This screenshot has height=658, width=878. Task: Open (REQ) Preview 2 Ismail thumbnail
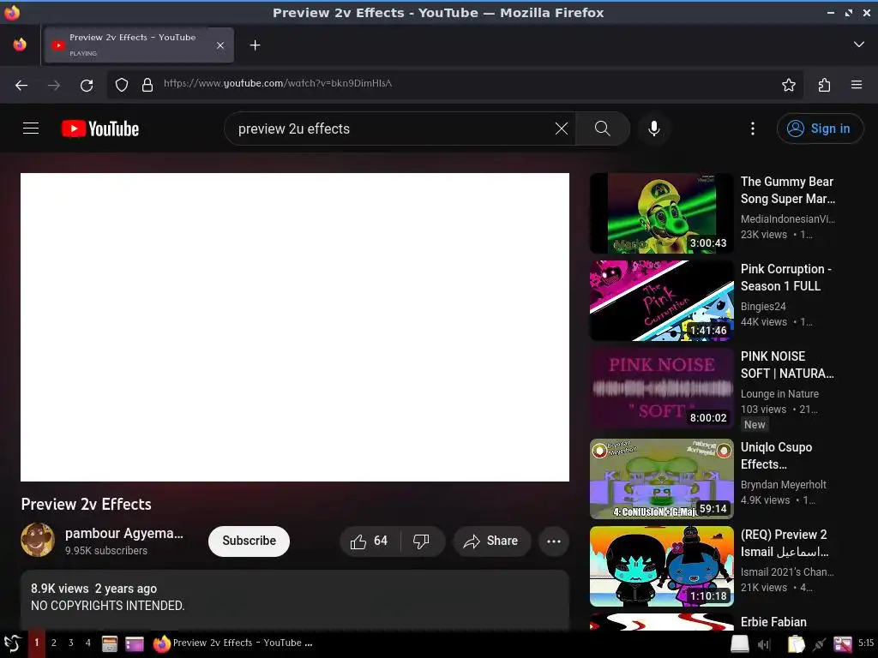661,566
